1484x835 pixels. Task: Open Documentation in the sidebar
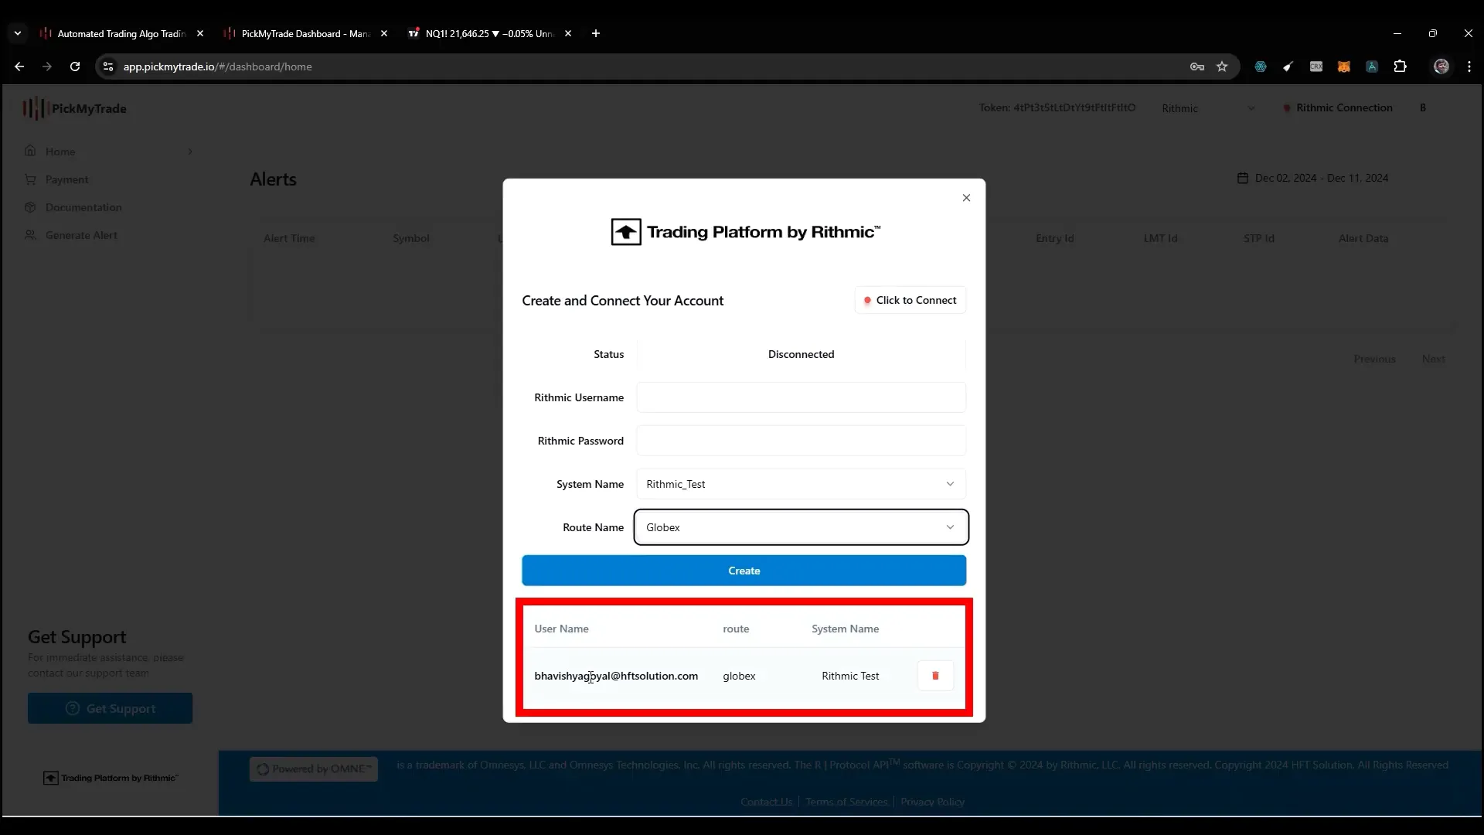83,207
